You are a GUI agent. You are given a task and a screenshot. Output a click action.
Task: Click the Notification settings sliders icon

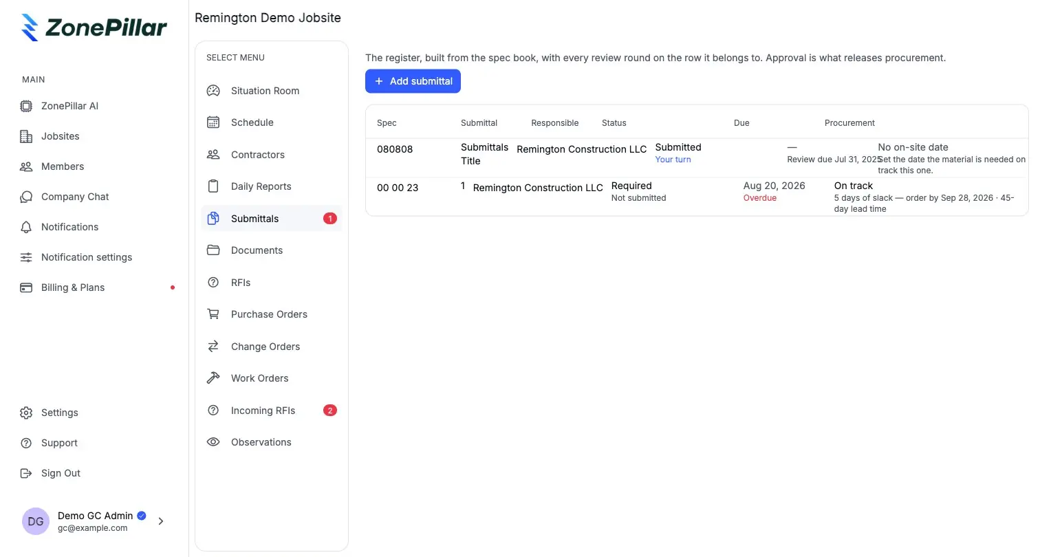coord(26,257)
